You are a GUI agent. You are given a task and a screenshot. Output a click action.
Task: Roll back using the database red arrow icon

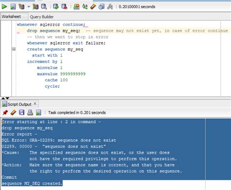(64, 7)
